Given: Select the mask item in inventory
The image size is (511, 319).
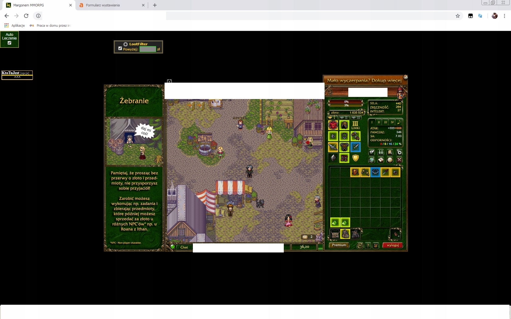Looking at the screenshot, I should (355, 172).
